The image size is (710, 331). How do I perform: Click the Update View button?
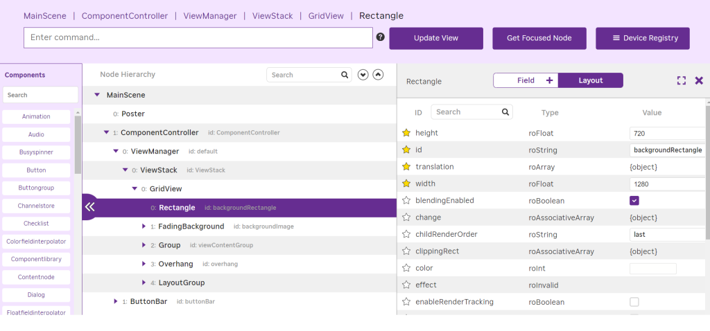pos(436,39)
